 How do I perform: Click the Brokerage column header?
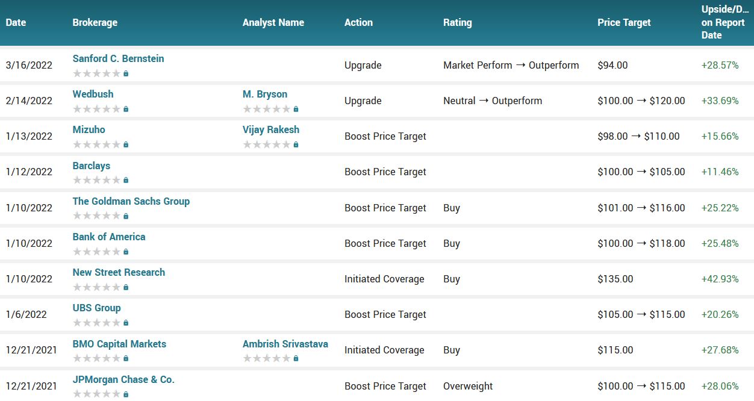95,22
